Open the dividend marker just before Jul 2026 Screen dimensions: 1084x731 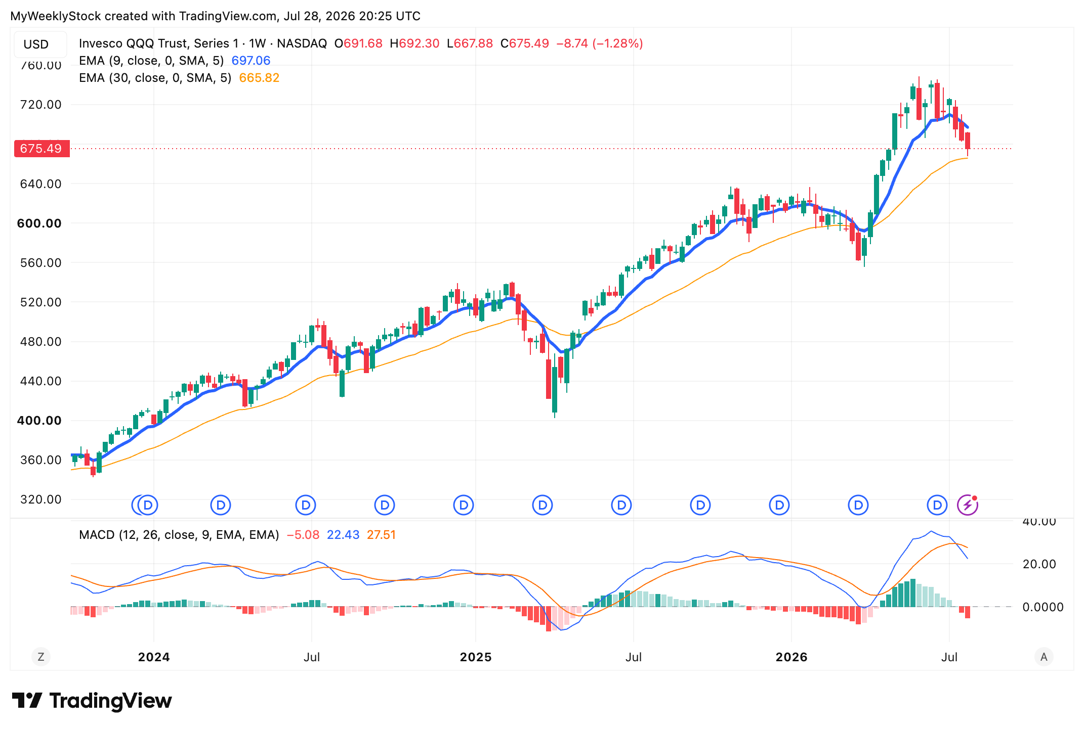[x=937, y=505]
